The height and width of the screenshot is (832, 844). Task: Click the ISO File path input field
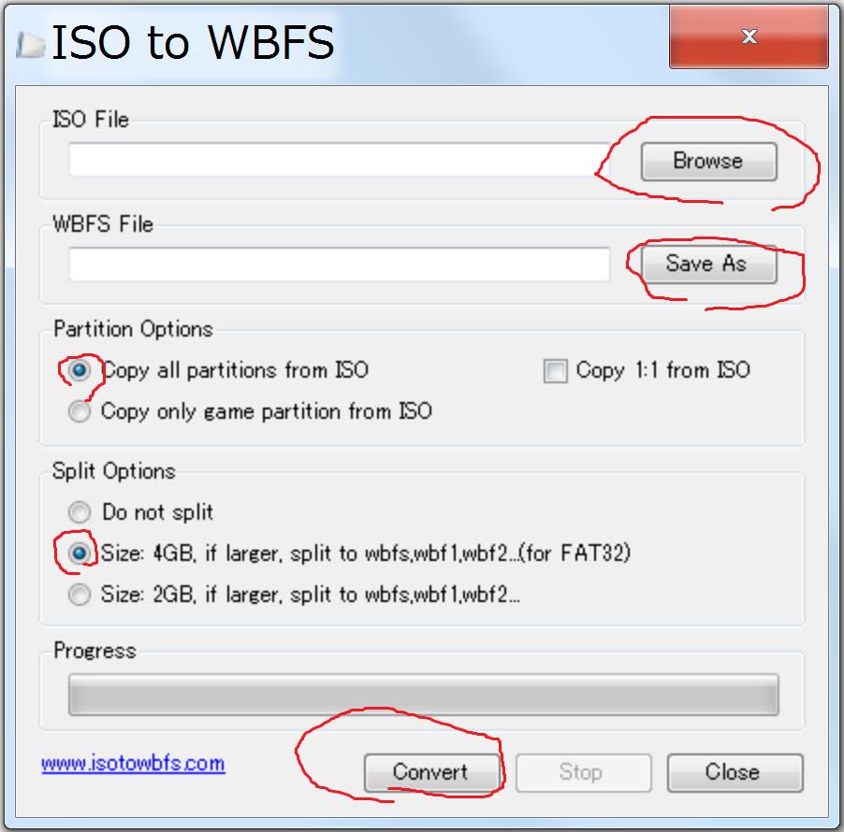pos(339,160)
